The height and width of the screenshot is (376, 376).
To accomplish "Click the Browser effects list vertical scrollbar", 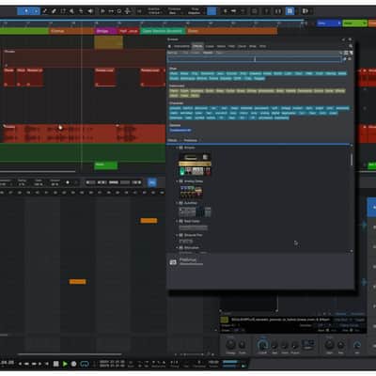I will (x=352, y=160).
